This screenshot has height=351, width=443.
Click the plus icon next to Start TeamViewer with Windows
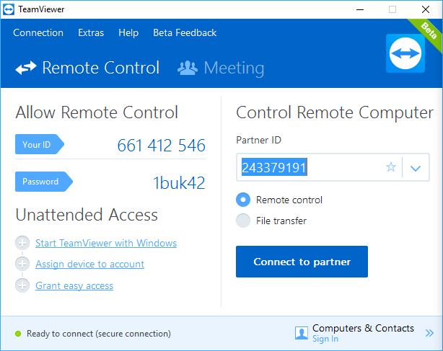22,243
